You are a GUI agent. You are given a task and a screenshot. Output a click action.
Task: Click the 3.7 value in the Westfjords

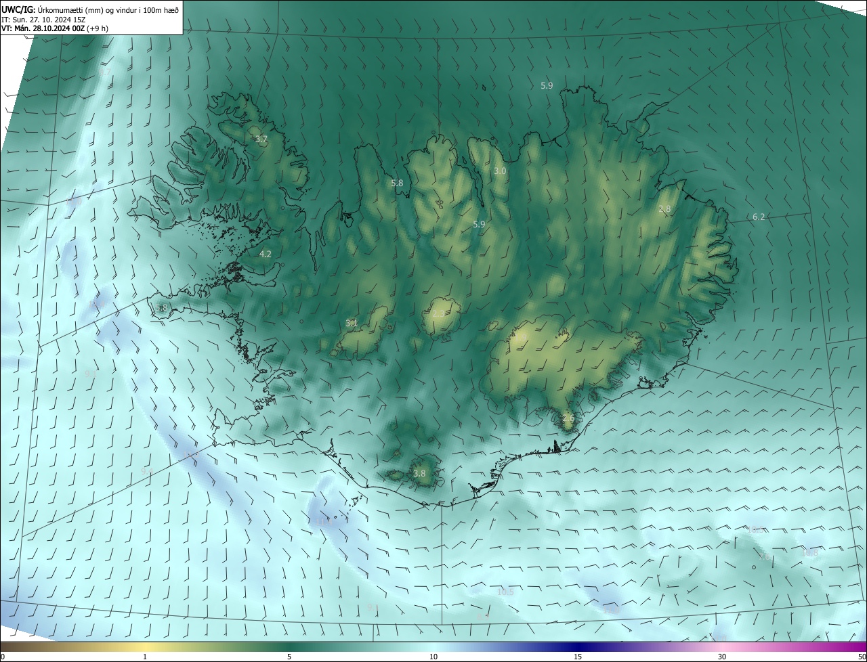(261, 139)
